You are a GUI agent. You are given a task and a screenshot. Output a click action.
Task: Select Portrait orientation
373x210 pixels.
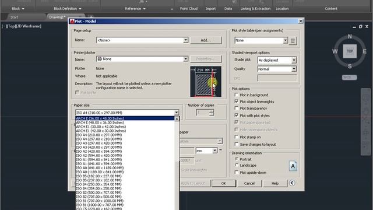[237, 159]
